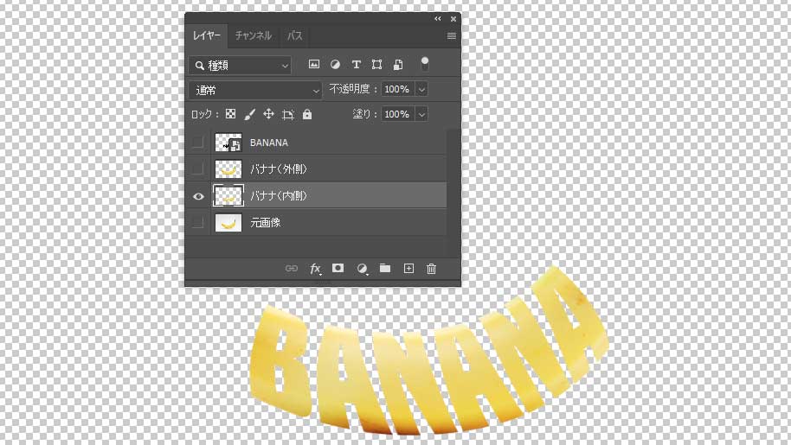The height and width of the screenshot is (445, 791).
Task: Lock image pixels brush icon
Action: point(250,114)
